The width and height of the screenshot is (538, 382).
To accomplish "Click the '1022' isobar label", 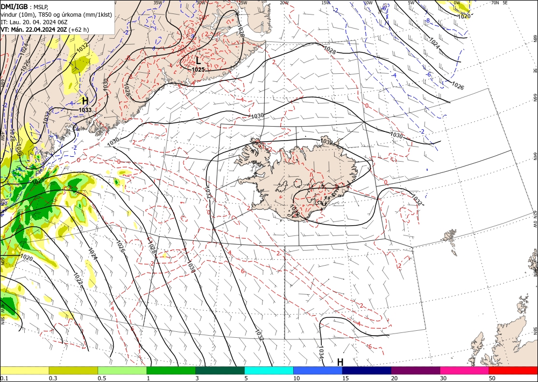I will [x=78, y=279].
